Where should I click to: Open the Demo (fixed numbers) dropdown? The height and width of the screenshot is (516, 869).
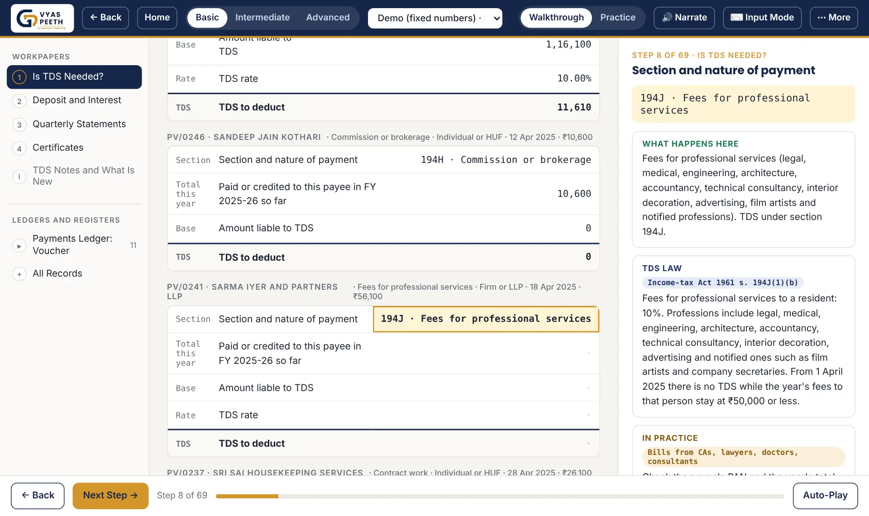tap(435, 18)
